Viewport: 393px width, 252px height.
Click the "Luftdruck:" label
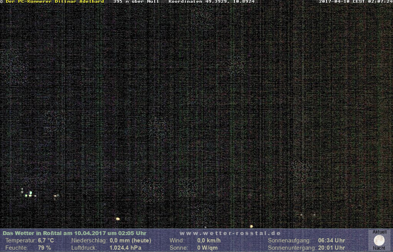coord(84,248)
